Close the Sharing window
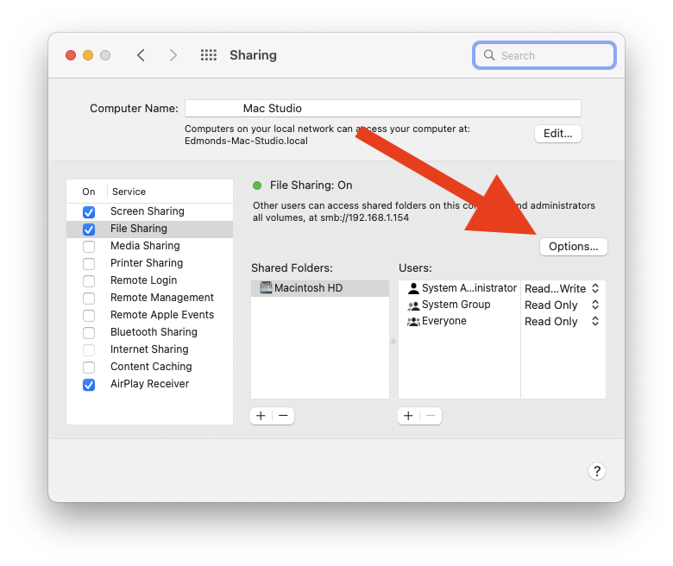This screenshot has height=566, width=673. 71,55
